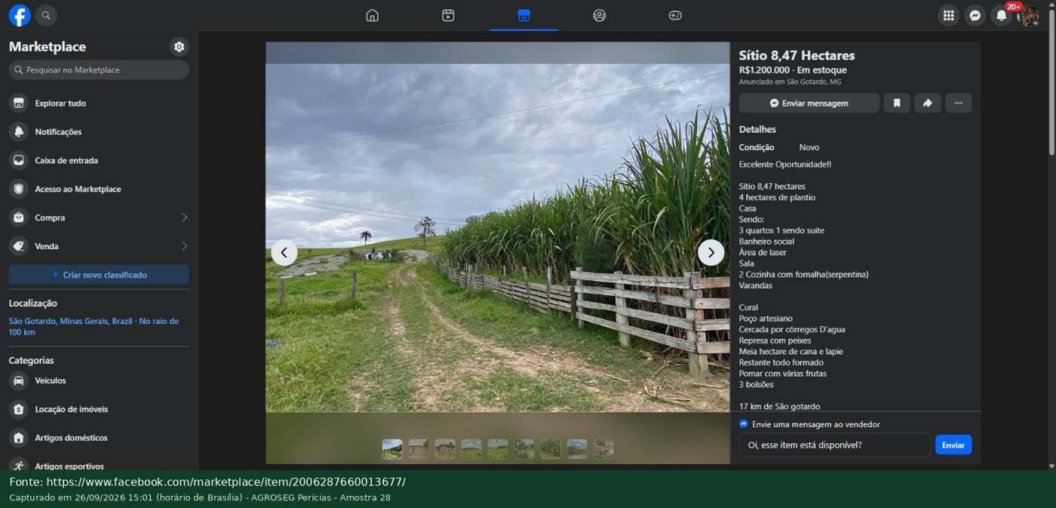The width and height of the screenshot is (1056, 508).
Task: Click the Pesquisar no Marketplace search field
Action: coord(99,70)
